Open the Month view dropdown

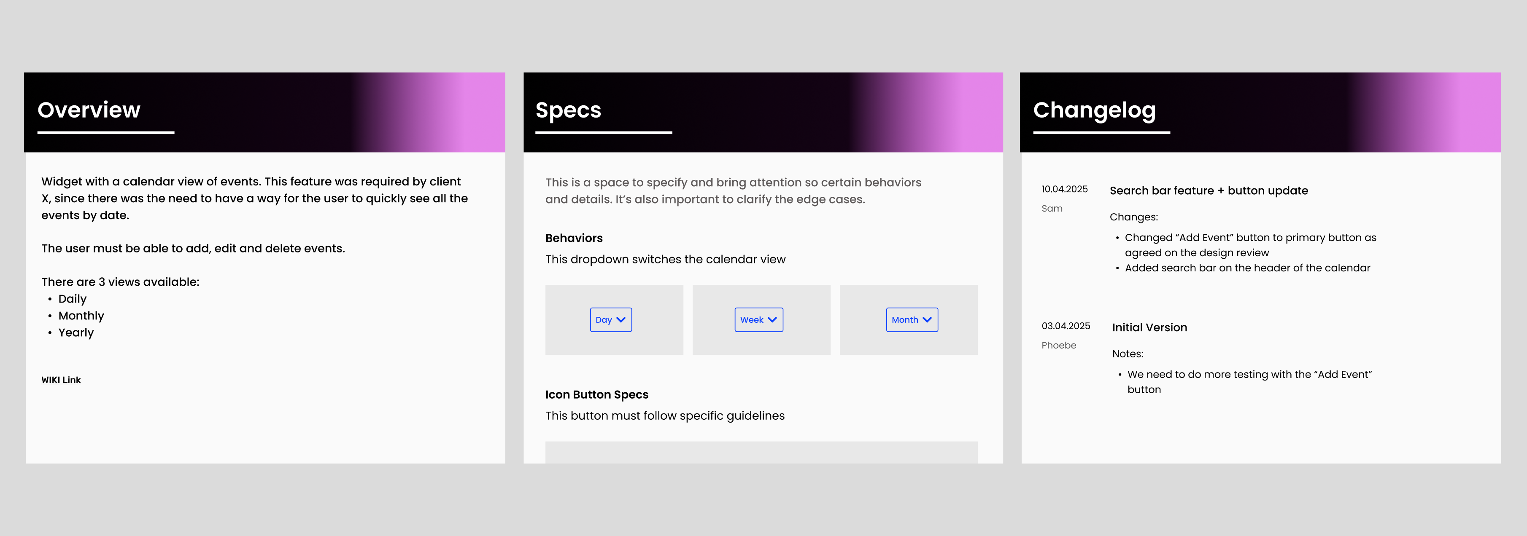(x=911, y=320)
